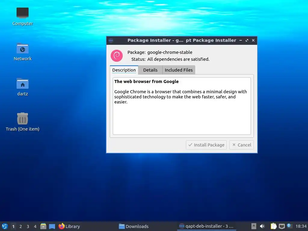
Task: Click the Package Installer title bar text
Action: (182, 40)
